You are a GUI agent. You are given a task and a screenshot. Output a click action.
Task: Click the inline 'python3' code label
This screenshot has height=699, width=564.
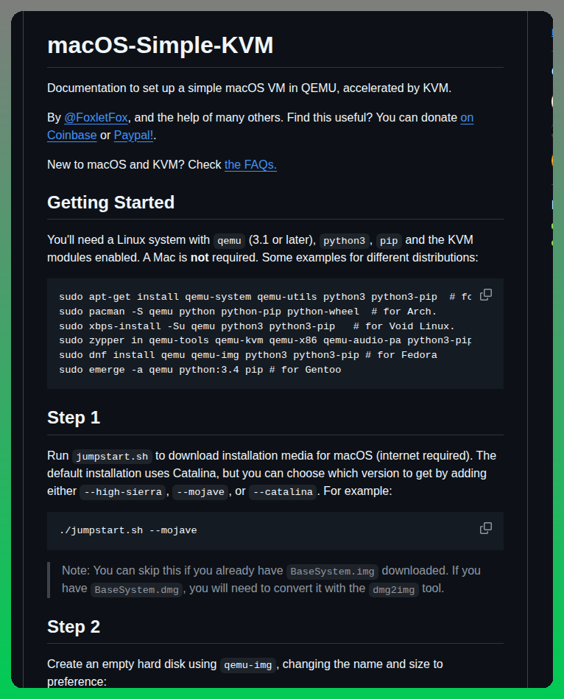345,241
